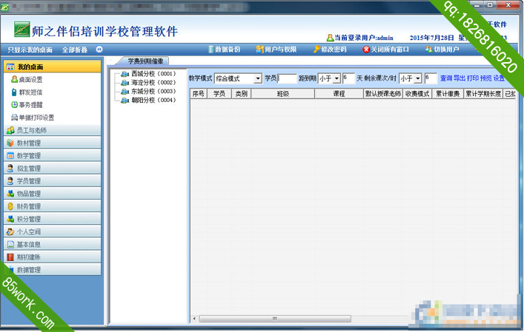Click the 西城分校 (0001) branch icon
This screenshot has width=524, height=332.
[125, 74]
